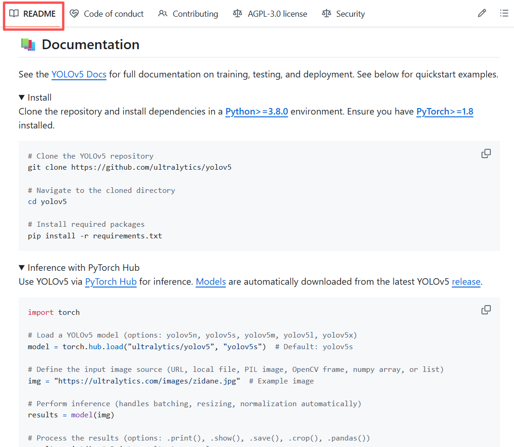Click the heart icon on Code of conduct
Screen dimensions: 514x447
pyautogui.click(x=74, y=13)
